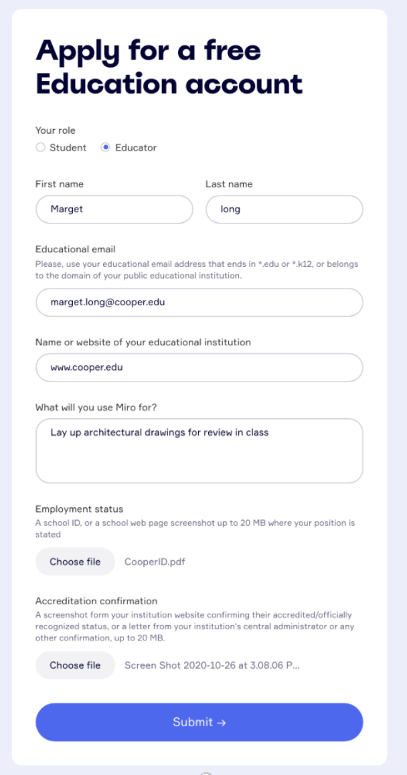Viewport: 407px width, 775px height.
Task: Click the 'Educational email' field label
Action: click(x=76, y=250)
